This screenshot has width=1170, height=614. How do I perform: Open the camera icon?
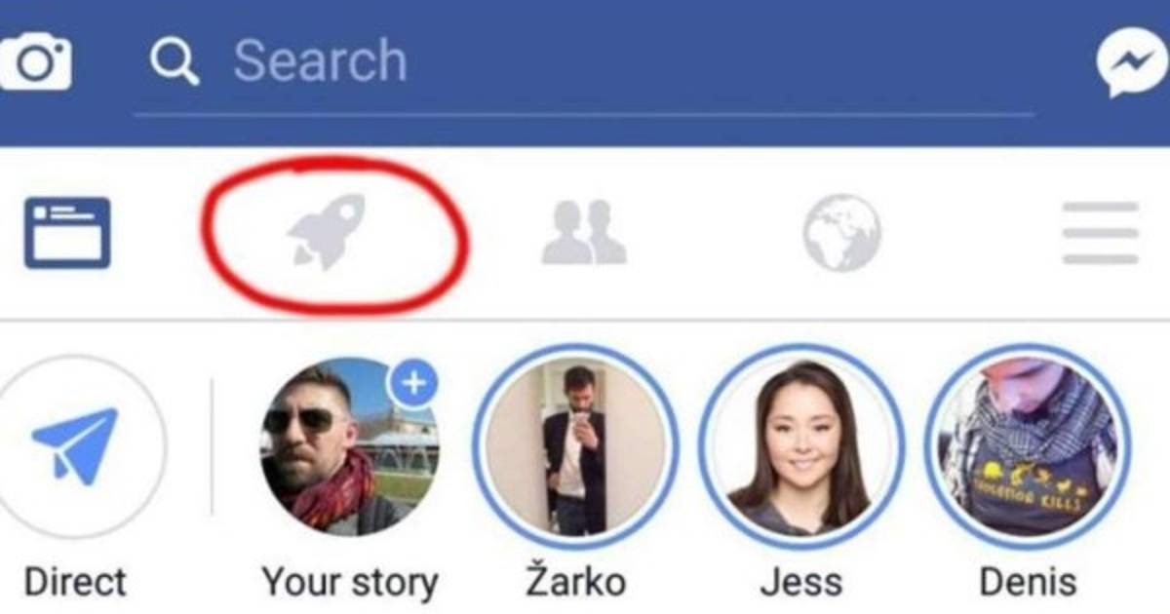pos(34,62)
